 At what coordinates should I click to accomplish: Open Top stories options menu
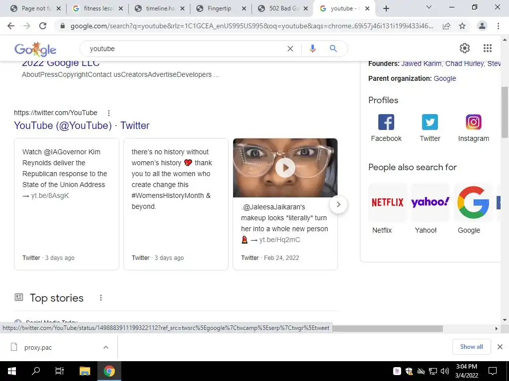click(x=101, y=298)
